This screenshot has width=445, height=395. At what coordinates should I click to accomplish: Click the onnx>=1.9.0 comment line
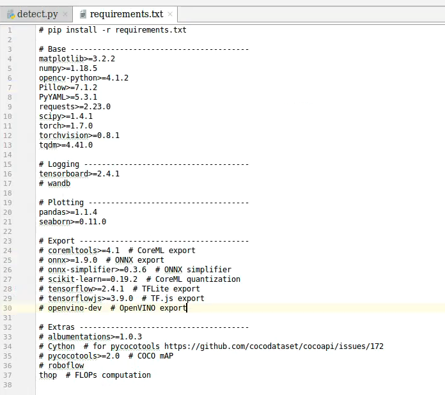[101, 260]
